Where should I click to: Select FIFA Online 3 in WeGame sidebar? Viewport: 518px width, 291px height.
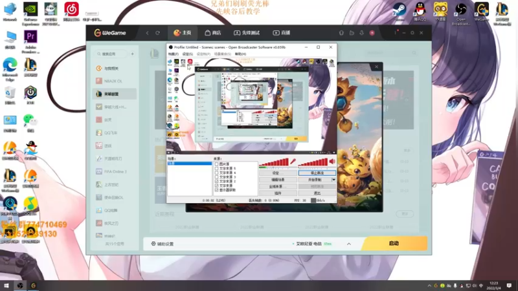[x=115, y=171]
